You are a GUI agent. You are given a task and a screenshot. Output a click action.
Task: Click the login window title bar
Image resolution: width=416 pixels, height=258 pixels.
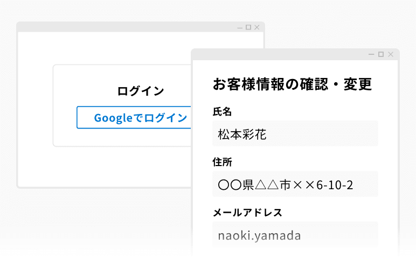(124, 27)
